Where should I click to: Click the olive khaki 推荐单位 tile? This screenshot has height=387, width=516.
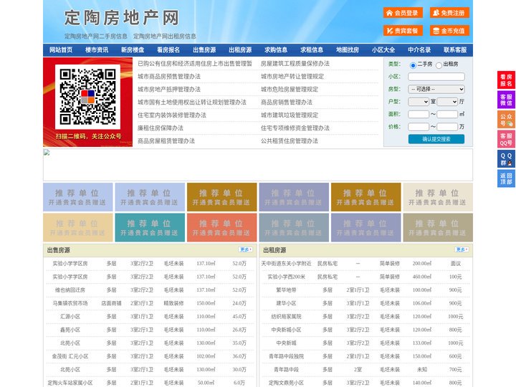[438, 227]
